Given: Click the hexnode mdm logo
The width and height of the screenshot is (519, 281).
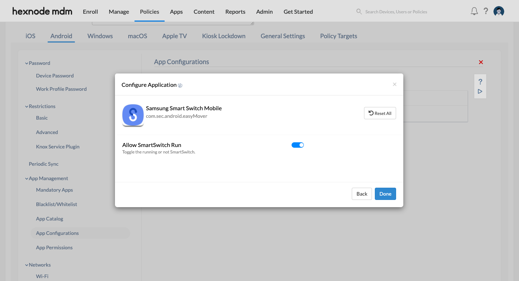Looking at the screenshot, I should (x=42, y=11).
